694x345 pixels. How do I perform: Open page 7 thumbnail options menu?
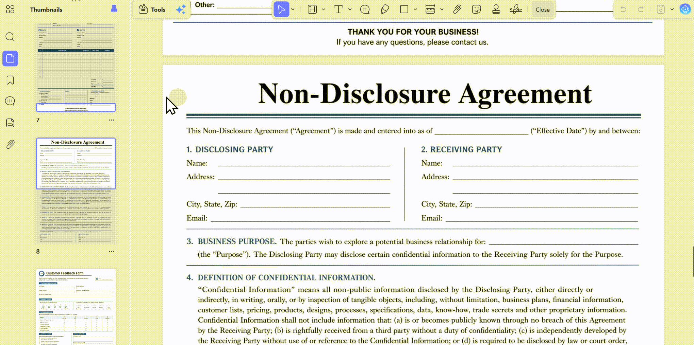point(111,120)
